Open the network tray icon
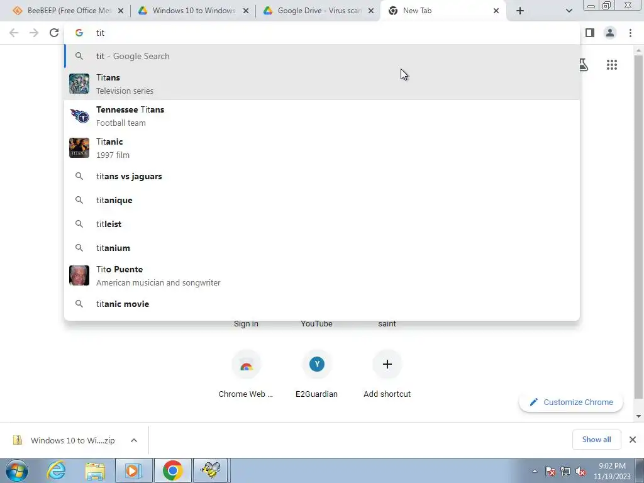This screenshot has width=644, height=483. point(565,471)
